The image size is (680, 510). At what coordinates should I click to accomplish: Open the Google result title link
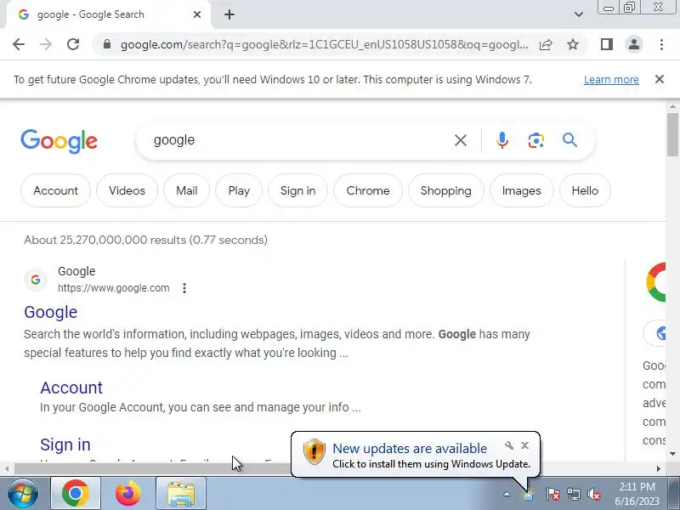click(51, 312)
